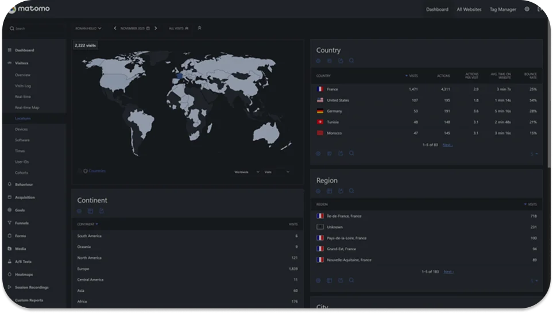Open Overview under Visitors
Screen dimensions: 553x313
click(x=22, y=75)
